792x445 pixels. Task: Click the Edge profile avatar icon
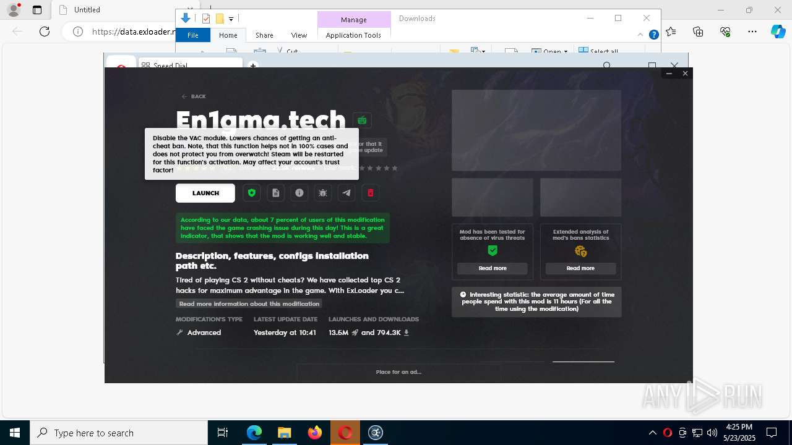click(x=13, y=10)
